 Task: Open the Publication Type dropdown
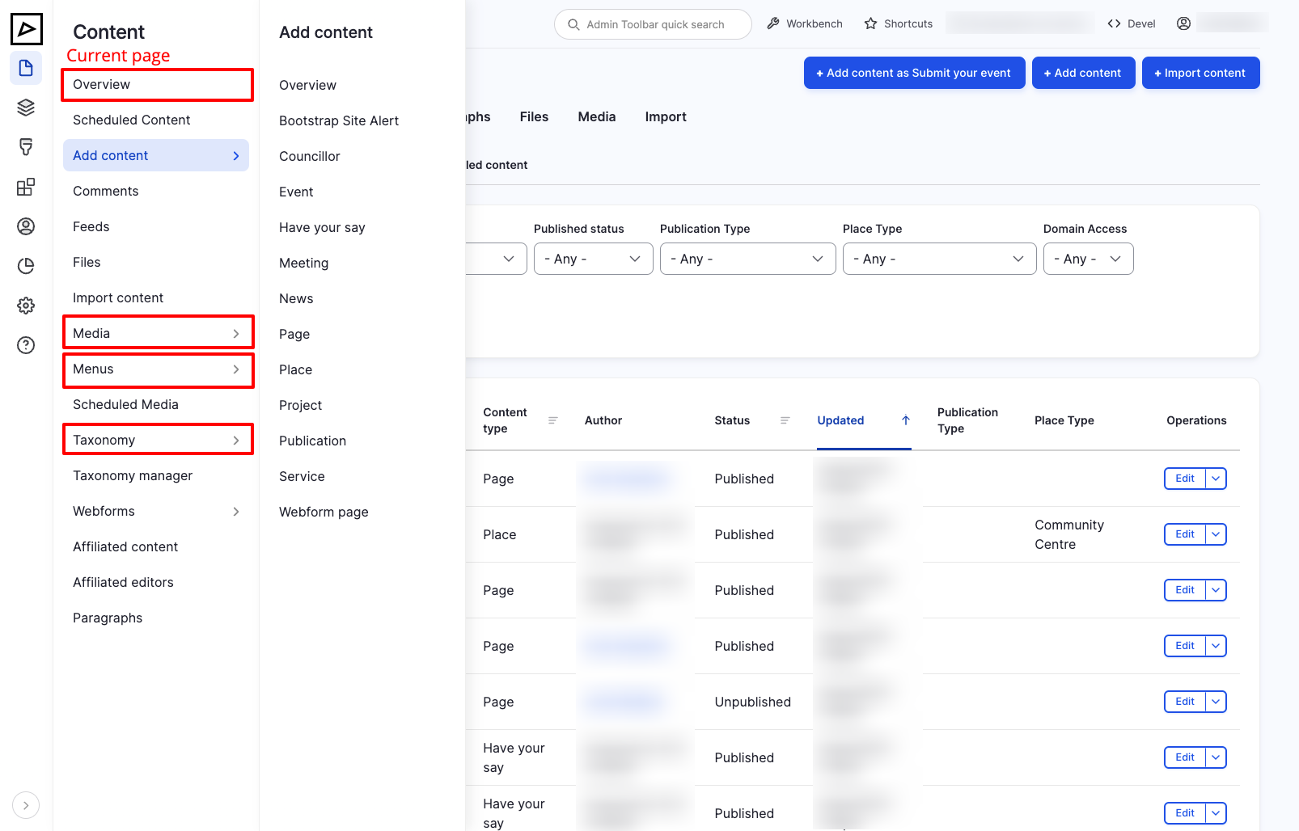coord(747,259)
